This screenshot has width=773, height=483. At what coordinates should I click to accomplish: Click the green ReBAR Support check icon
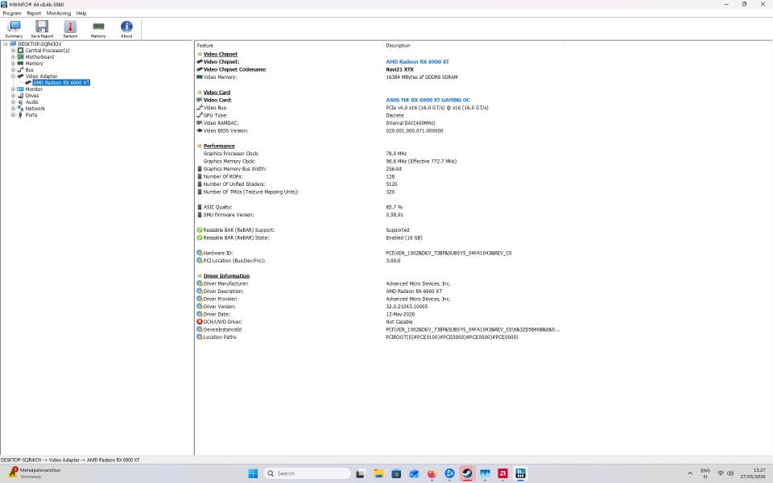click(x=200, y=230)
